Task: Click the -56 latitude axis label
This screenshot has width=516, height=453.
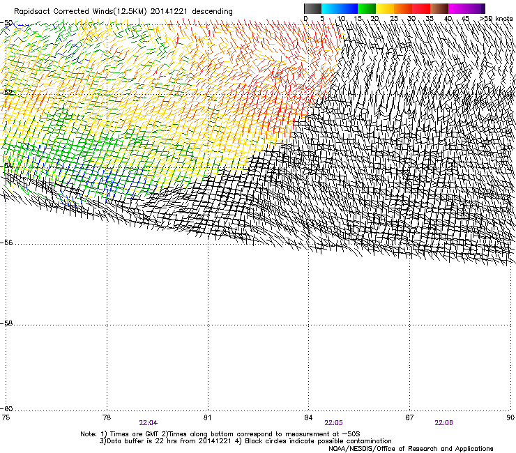Action: 6,242
